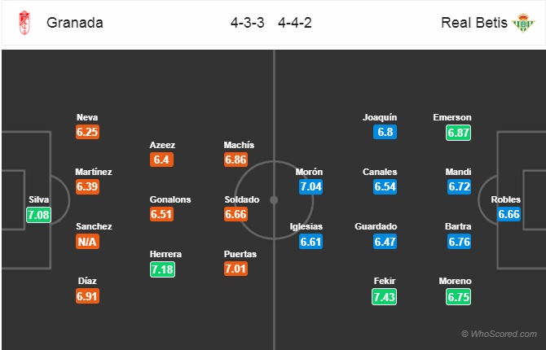Open the WhoScored.com watermark link
This screenshot has height=350, width=546.
[499, 334]
